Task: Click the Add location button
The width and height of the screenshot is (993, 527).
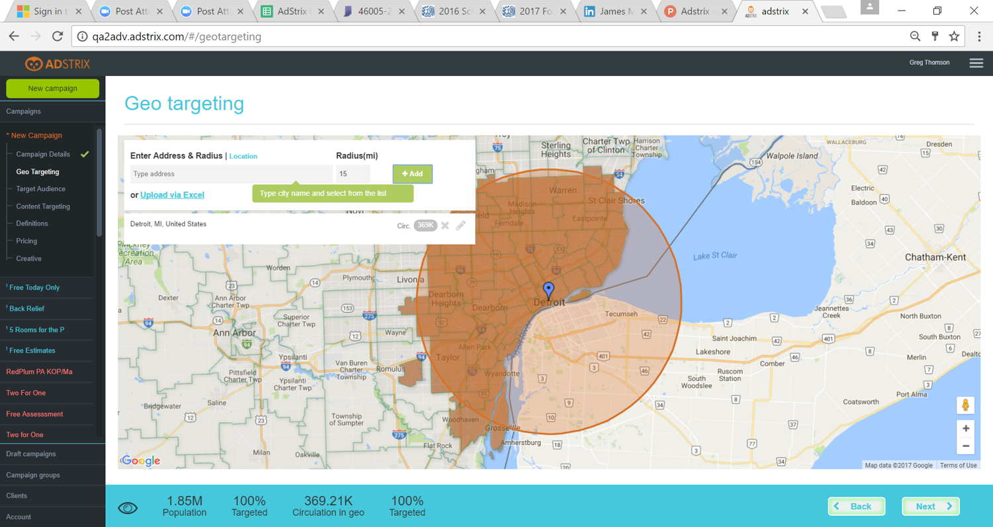Action: click(412, 174)
